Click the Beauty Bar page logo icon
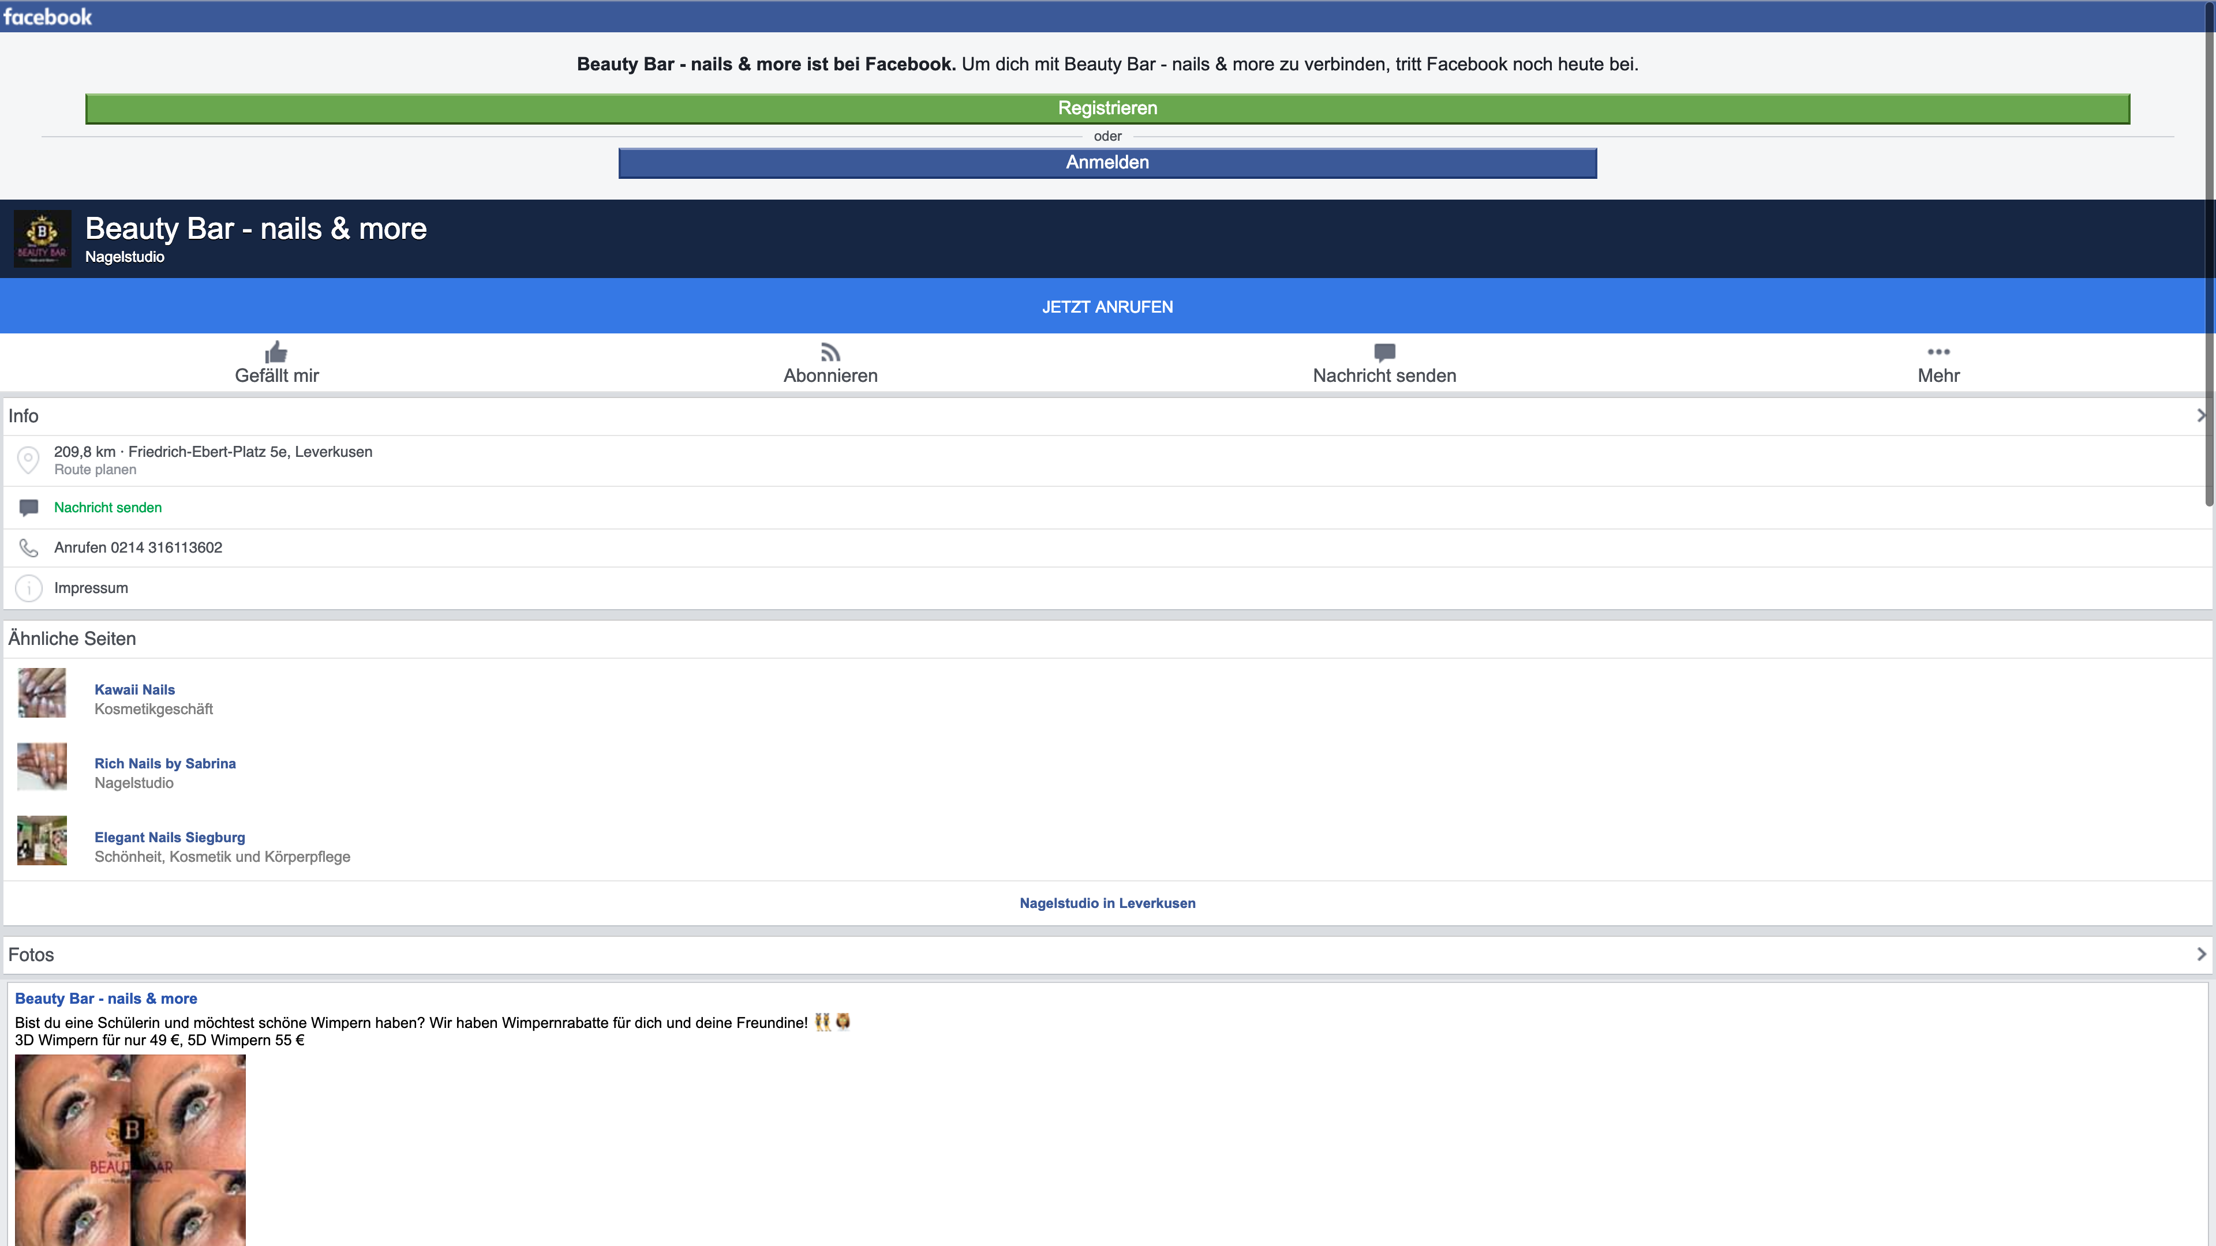The height and width of the screenshot is (1246, 2216). pos(42,238)
